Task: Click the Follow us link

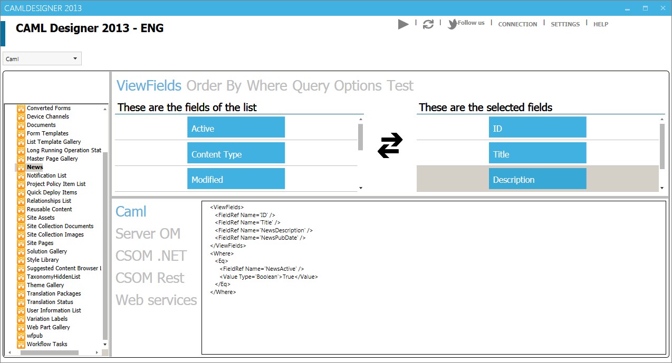Action: (x=470, y=23)
